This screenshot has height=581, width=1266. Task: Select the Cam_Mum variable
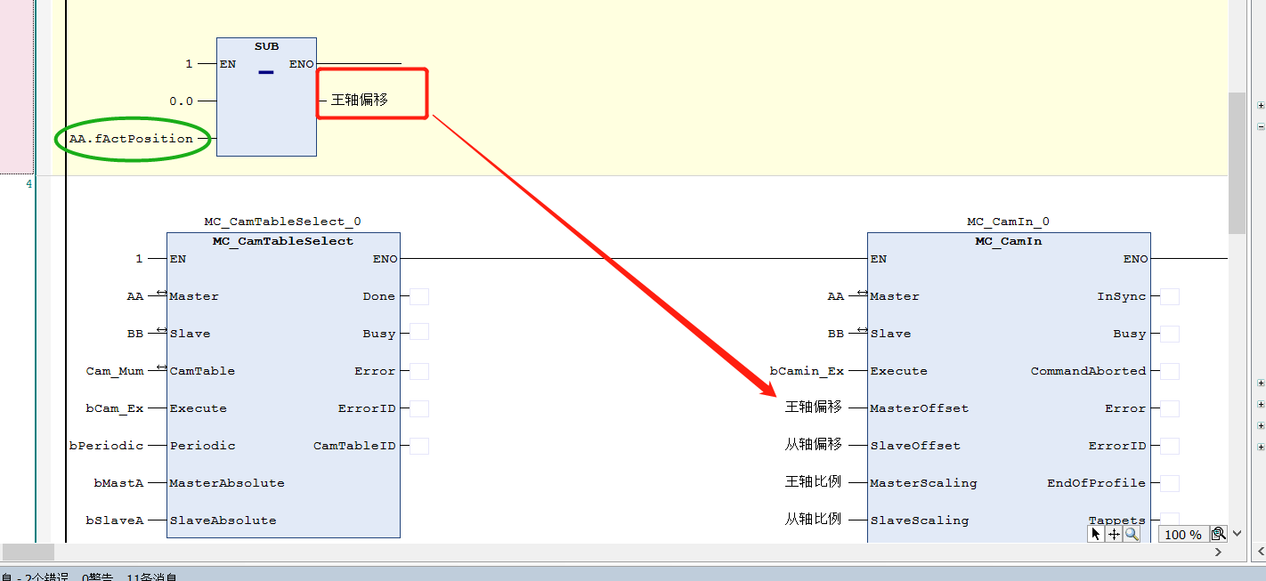[115, 371]
